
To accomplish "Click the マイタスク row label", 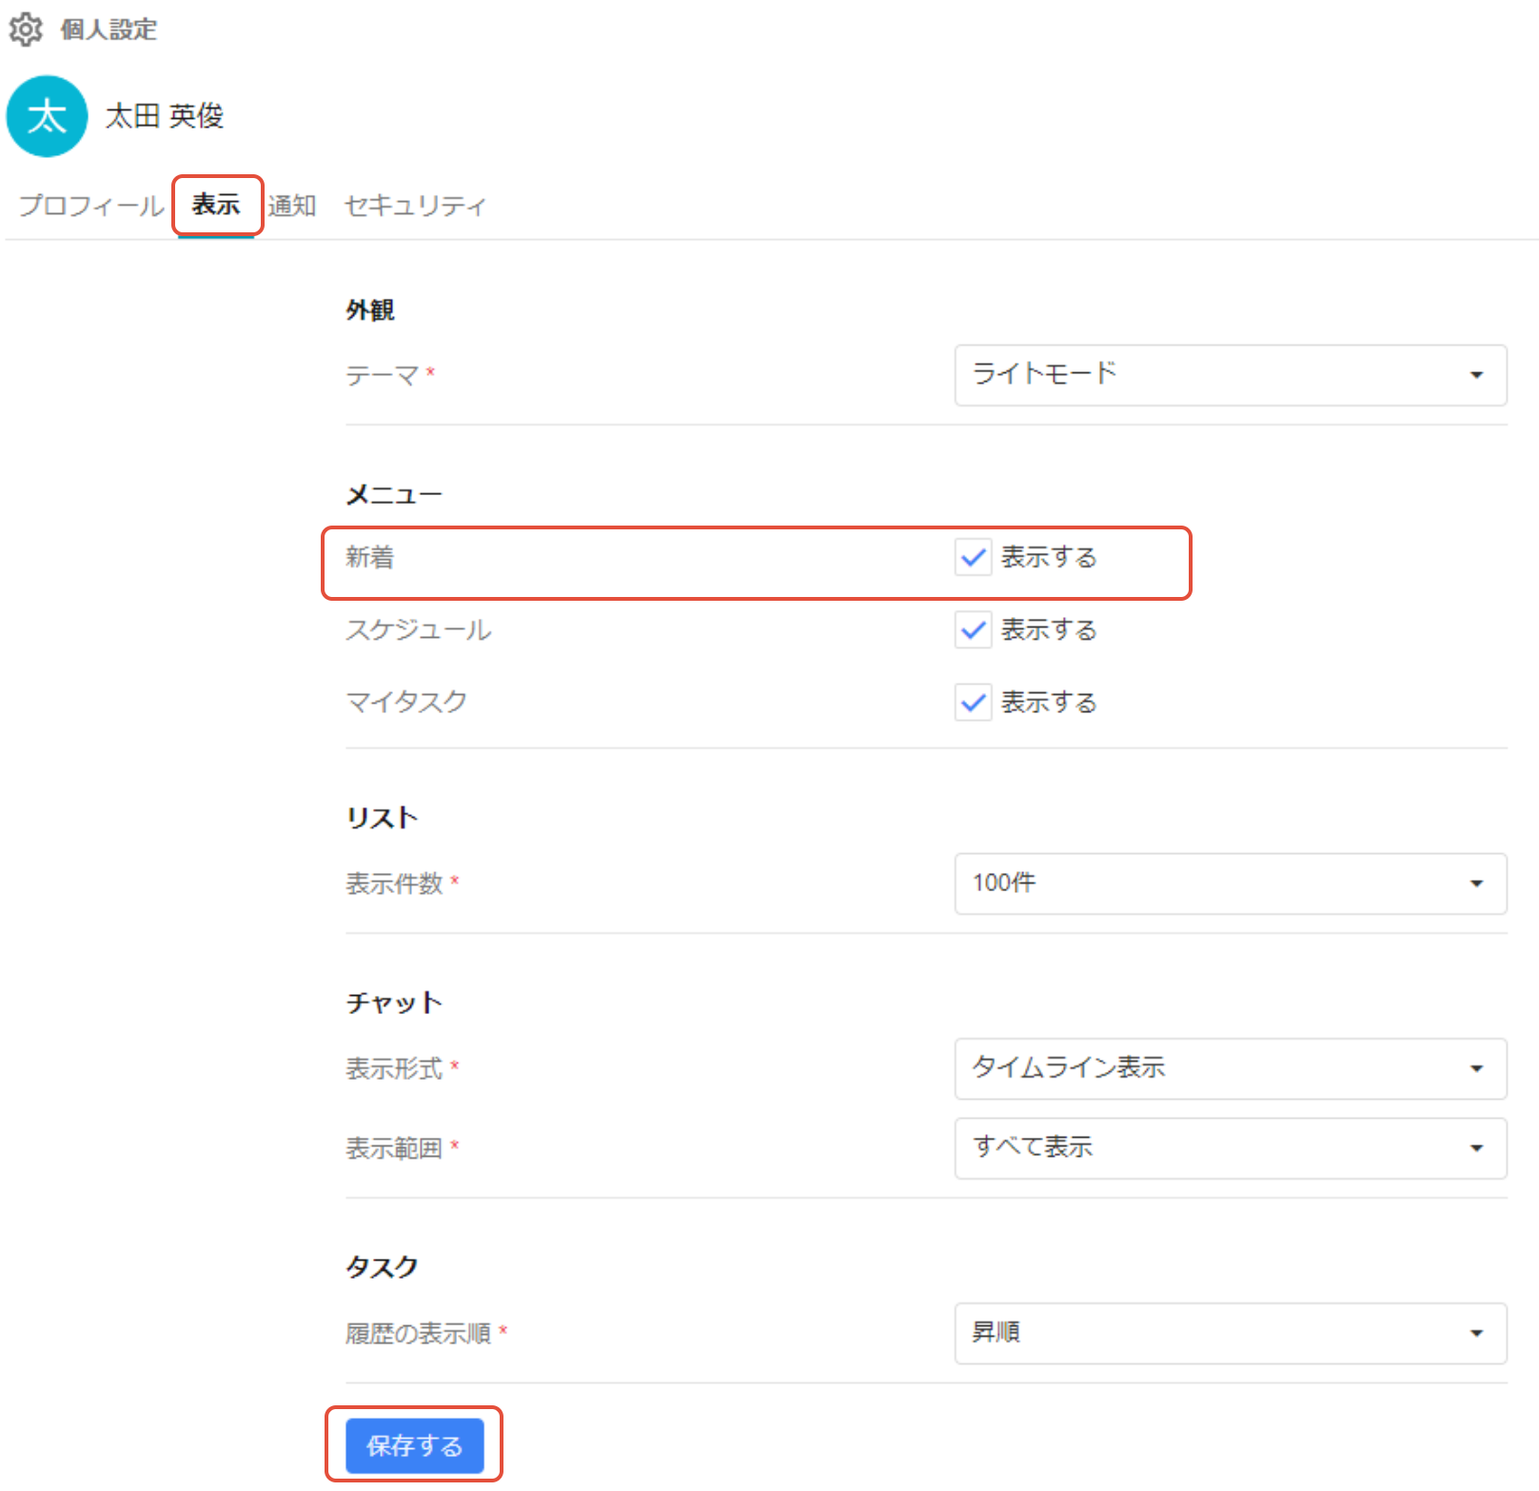I will (x=406, y=703).
